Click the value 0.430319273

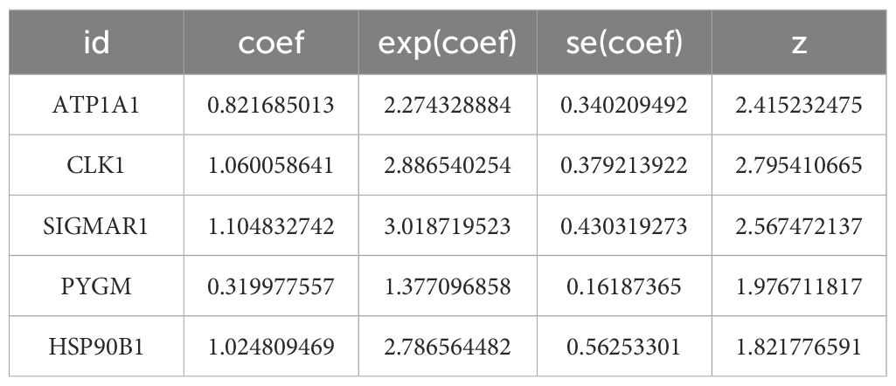(x=622, y=225)
